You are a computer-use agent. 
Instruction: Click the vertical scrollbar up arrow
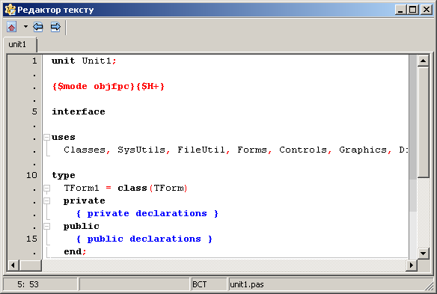[x=423, y=61]
